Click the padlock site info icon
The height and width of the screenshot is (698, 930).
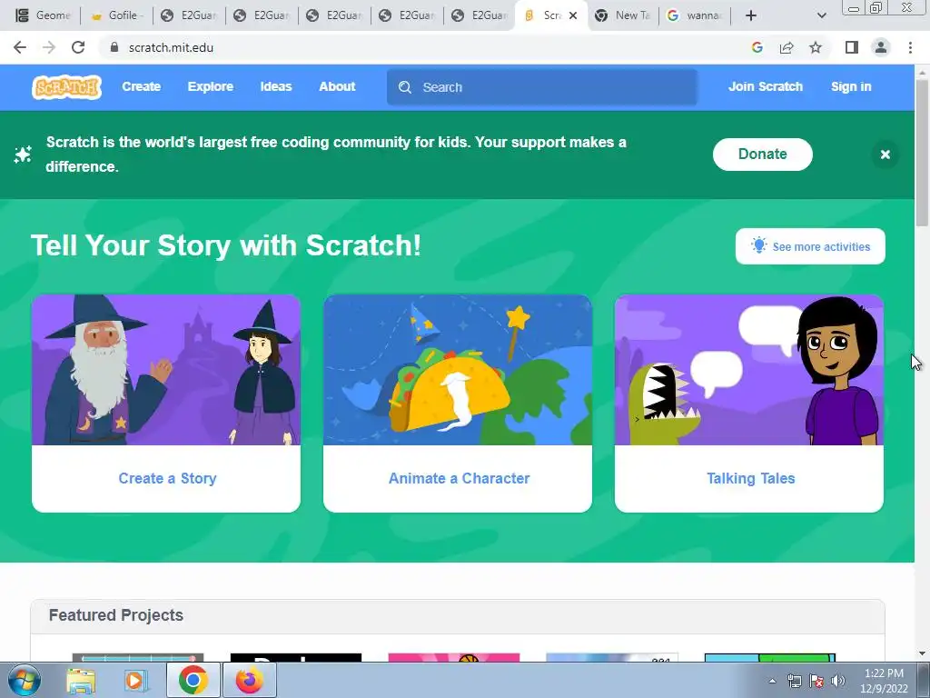114,47
